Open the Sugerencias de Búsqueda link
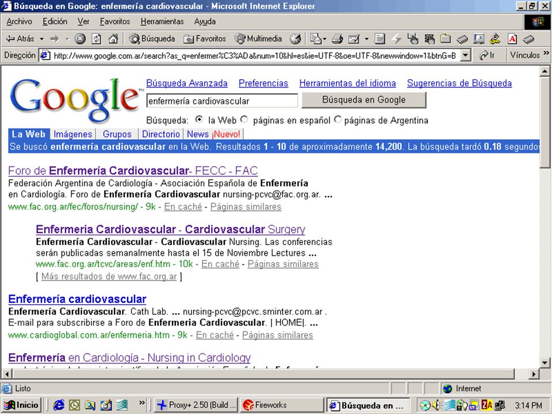 tap(459, 83)
